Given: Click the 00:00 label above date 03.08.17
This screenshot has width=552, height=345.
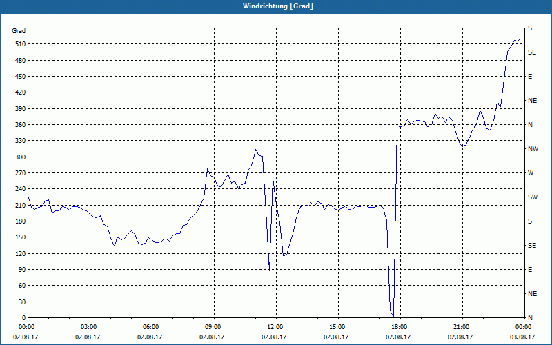Looking at the screenshot, I should point(524,327).
